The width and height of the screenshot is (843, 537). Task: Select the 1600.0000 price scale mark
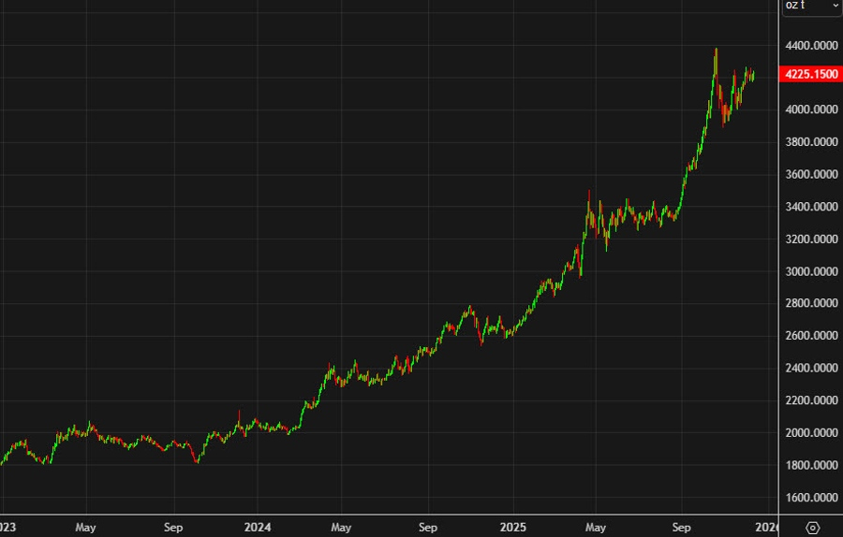click(x=811, y=497)
